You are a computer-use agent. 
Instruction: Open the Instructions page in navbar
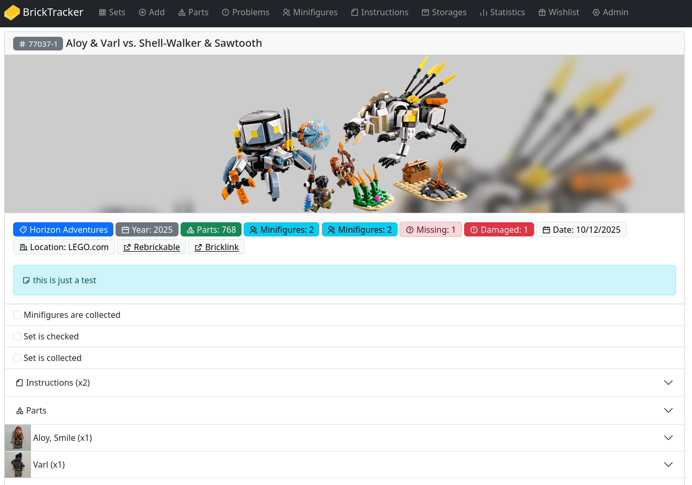(x=380, y=12)
